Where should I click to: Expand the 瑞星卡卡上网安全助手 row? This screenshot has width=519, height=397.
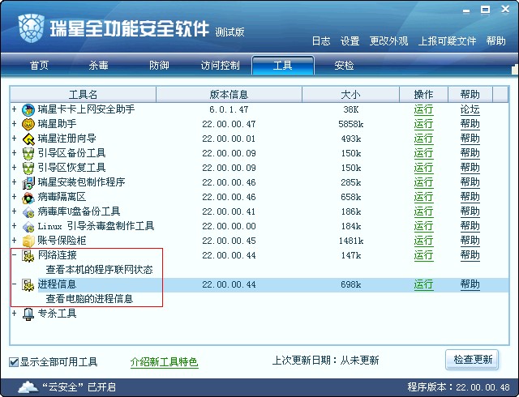click(x=15, y=109)
